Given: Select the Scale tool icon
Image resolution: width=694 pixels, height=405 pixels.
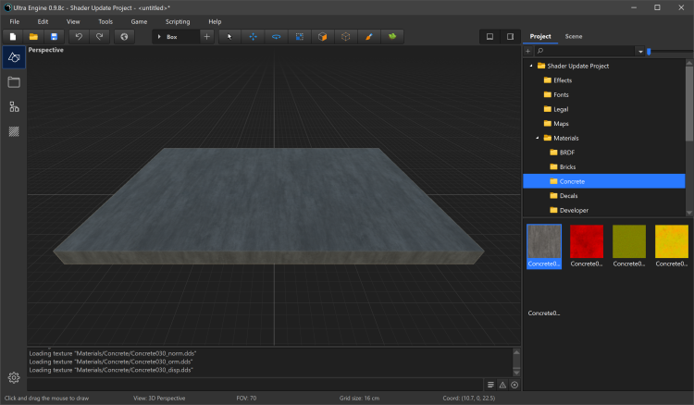Looking at the screenshot, I should pos(299,37).
